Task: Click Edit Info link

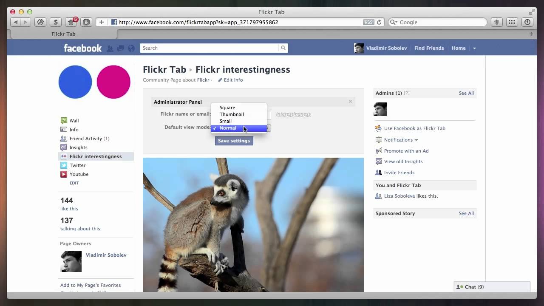Action: click(230, 80)
